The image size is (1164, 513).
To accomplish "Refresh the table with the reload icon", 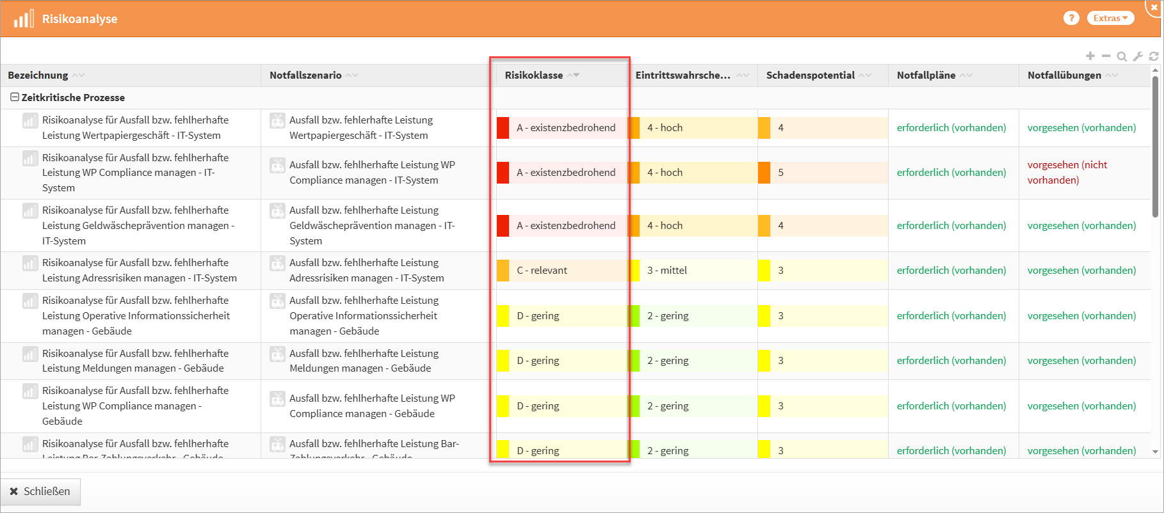I will click(1154, 56).
